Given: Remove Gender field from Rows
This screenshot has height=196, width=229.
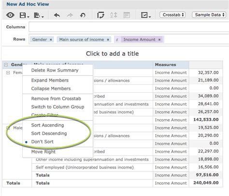Looking at the screenshot, I should click(x=51, y=40).
